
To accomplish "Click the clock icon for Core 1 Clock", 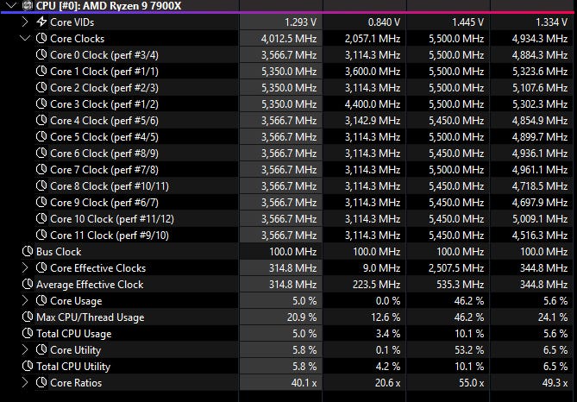I will coord(41,71).
